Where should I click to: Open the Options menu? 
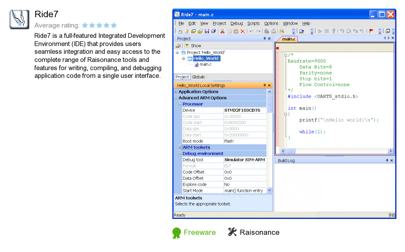(x=271, y=24)
